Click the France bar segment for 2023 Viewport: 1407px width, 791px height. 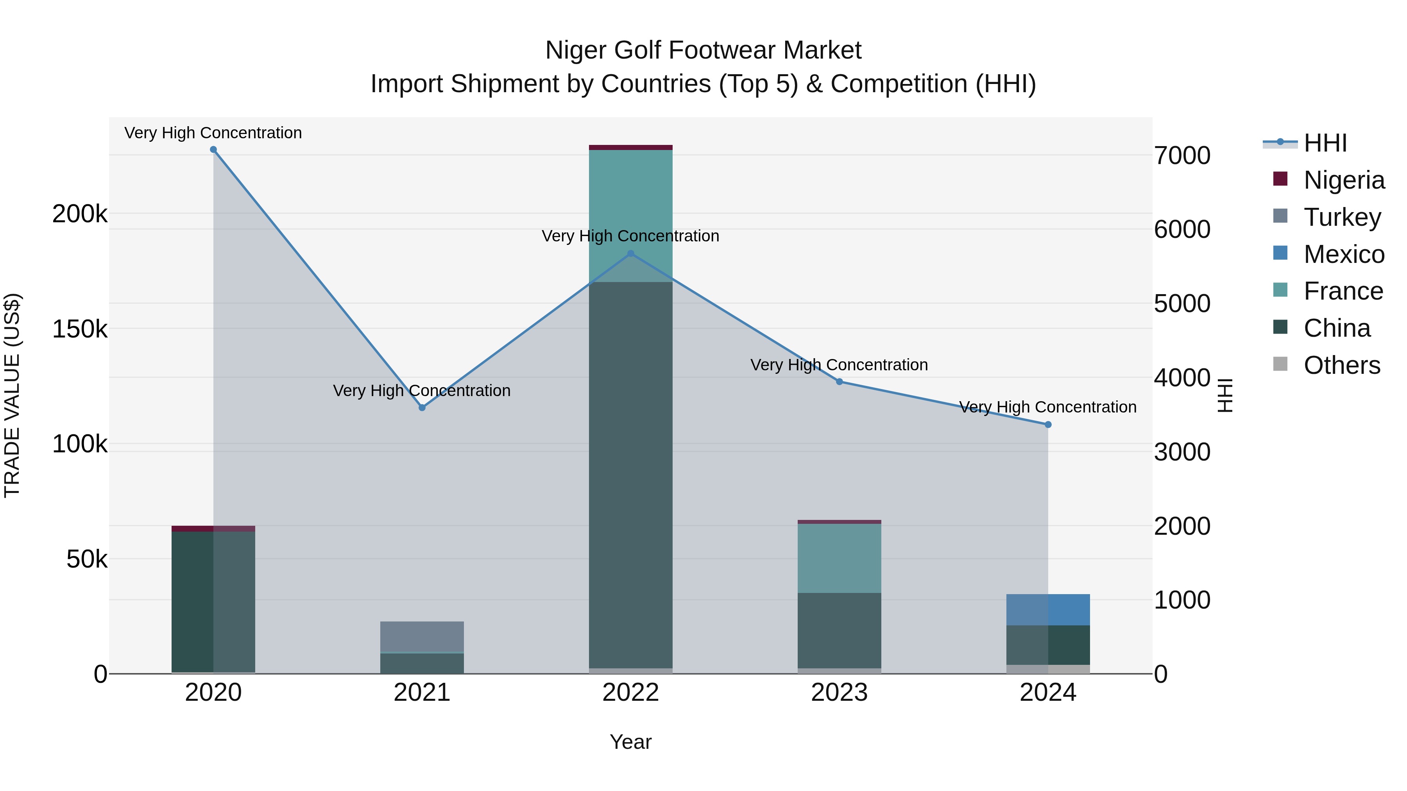pos(840,559)
